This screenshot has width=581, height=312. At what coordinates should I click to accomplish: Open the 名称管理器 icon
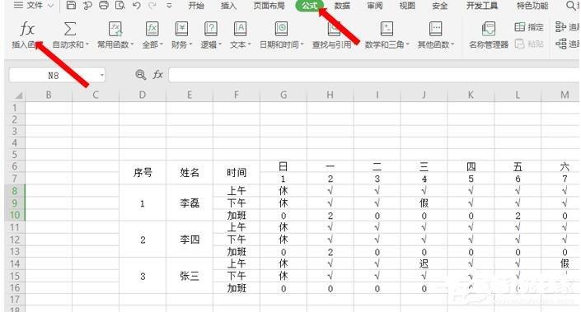(489, 29)
